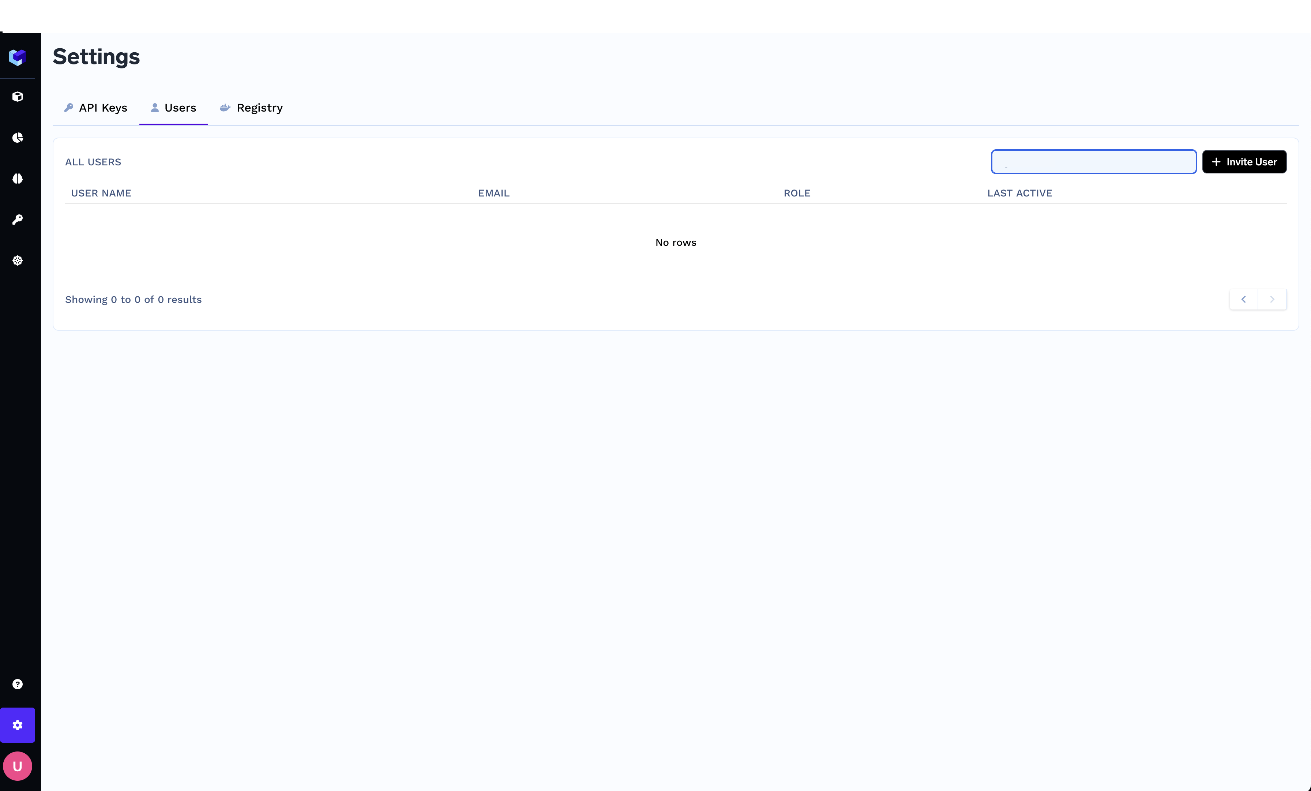This screenshot has width=1311, height=791.
Task: Sort by USER NAME column header
Action: click(101, 193)
